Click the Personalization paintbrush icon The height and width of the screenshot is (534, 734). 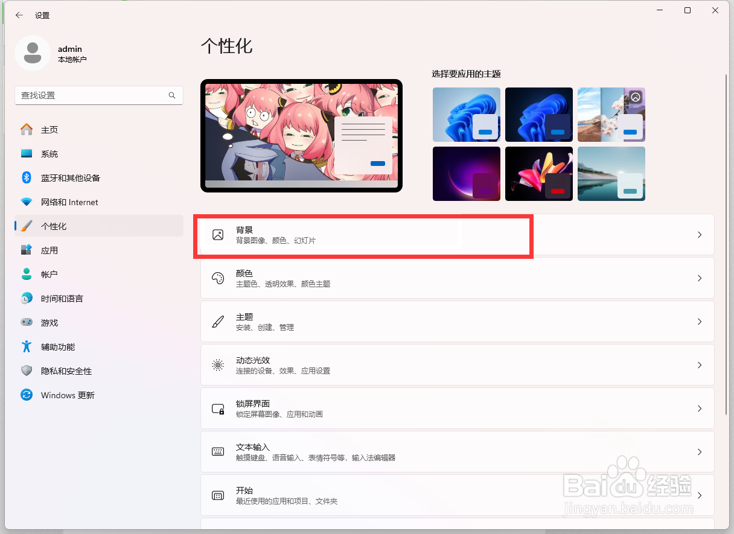[27, 226]
